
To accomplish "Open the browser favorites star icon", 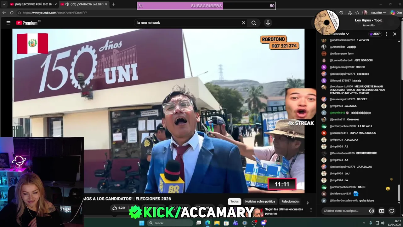I will point(357,13).
